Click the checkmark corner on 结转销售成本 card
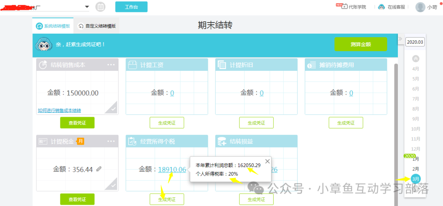The height and width of the screenshot is (206, 443). pyautogui.click(x=112, y=109)
